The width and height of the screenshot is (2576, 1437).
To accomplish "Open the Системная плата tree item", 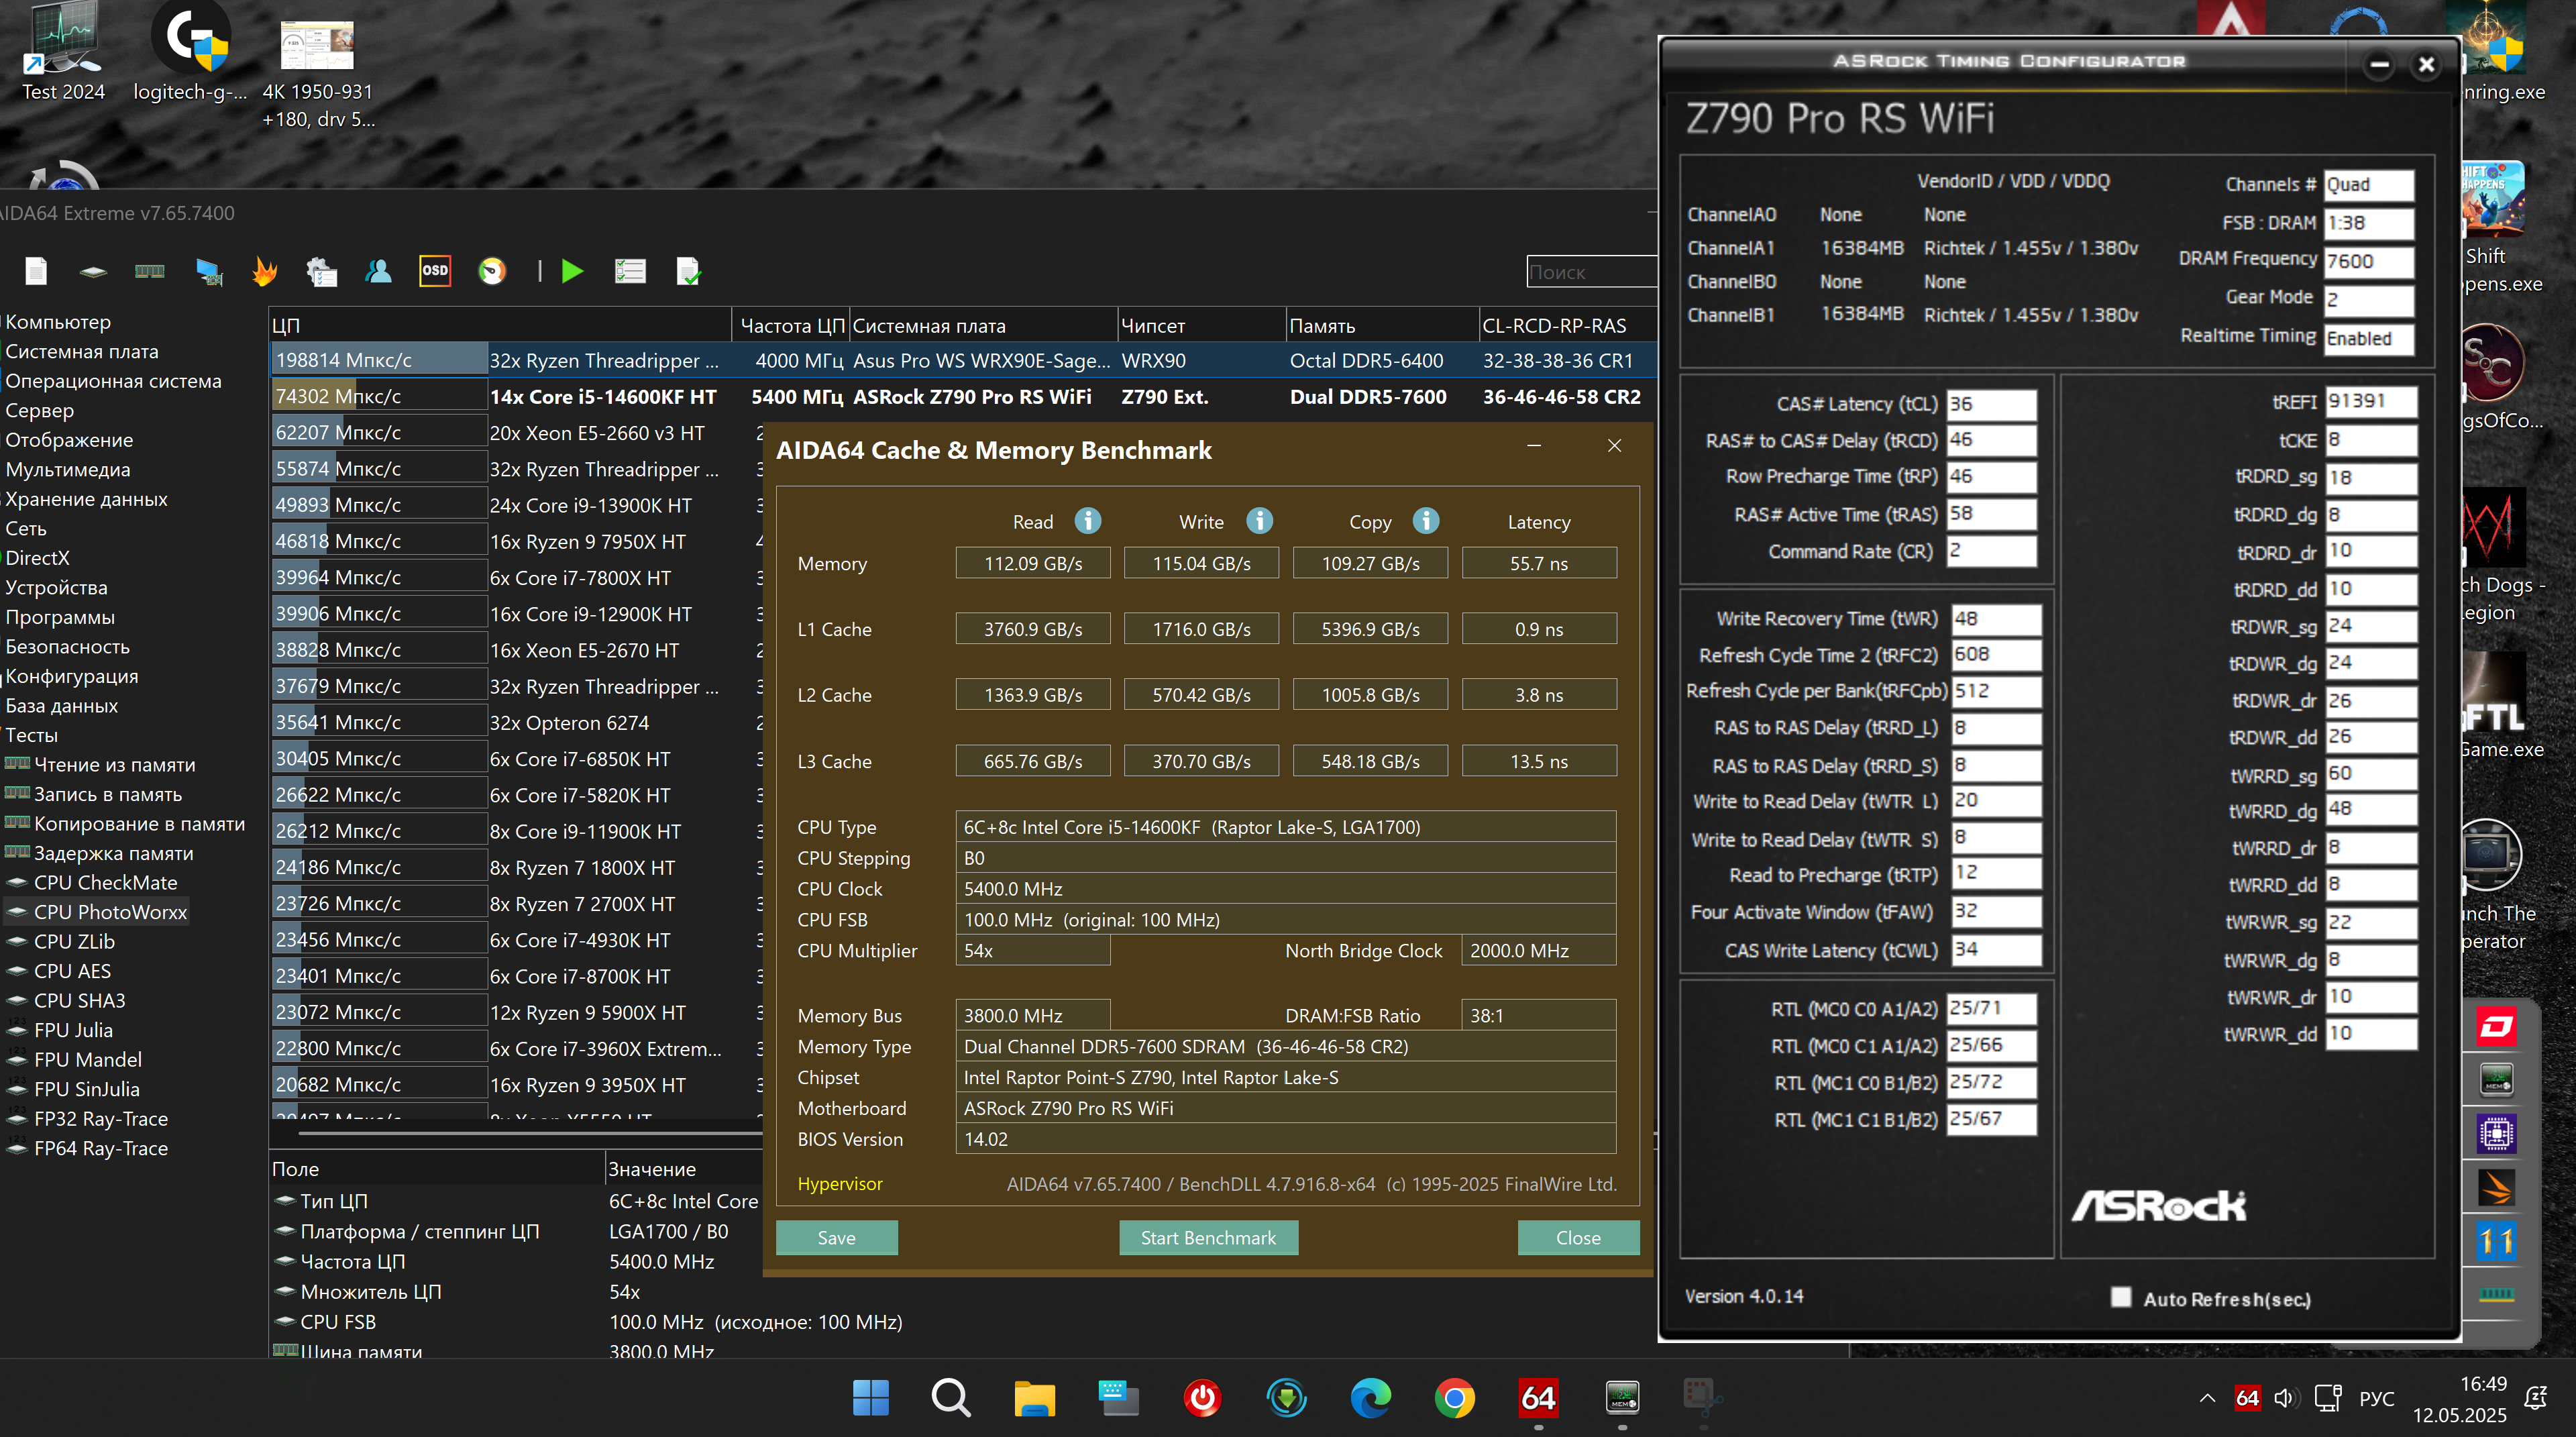I will click(x=82, y=351).
